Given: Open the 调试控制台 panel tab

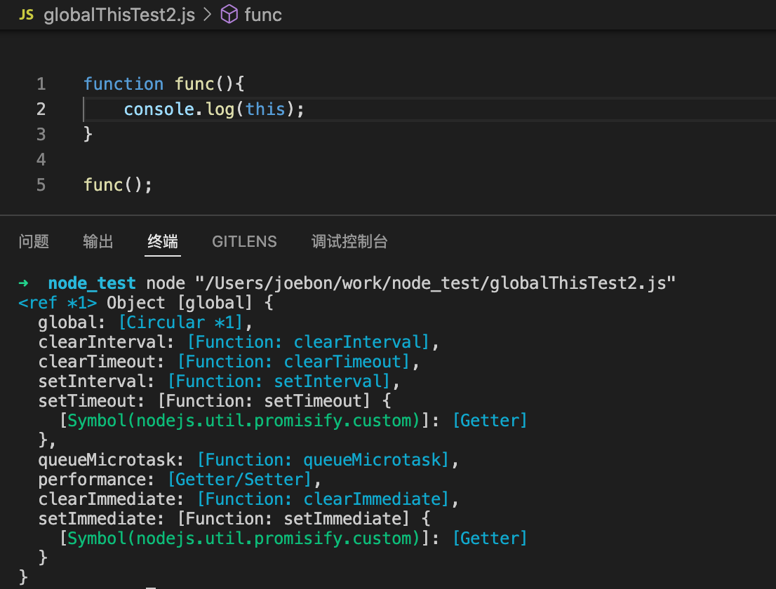Looking at the screenshot, I should (x=349, y=241).
